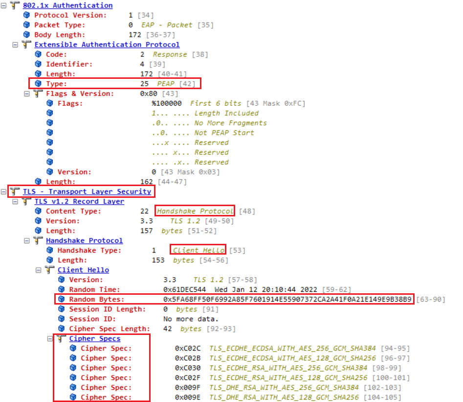Select the Body Length value 172
Viewport: 463px width, 402px height.
point(135,35)
